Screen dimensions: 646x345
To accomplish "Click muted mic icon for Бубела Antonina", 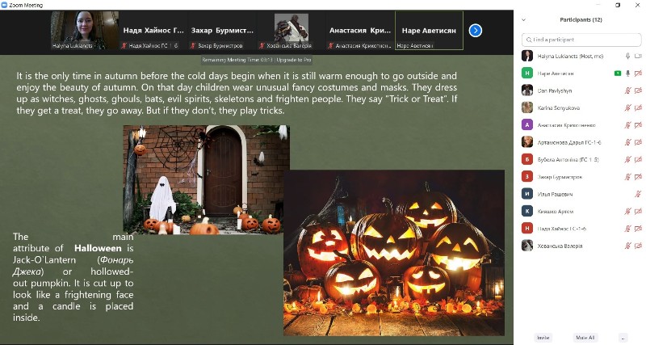I will (627, 159).
